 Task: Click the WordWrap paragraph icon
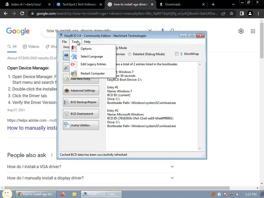(x=181, y=54)
